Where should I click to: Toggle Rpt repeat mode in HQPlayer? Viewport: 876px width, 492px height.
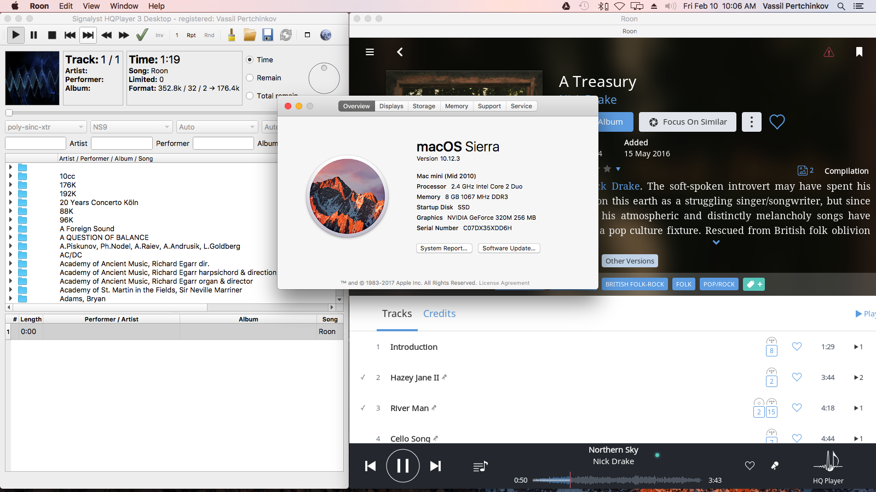[191, 35]
